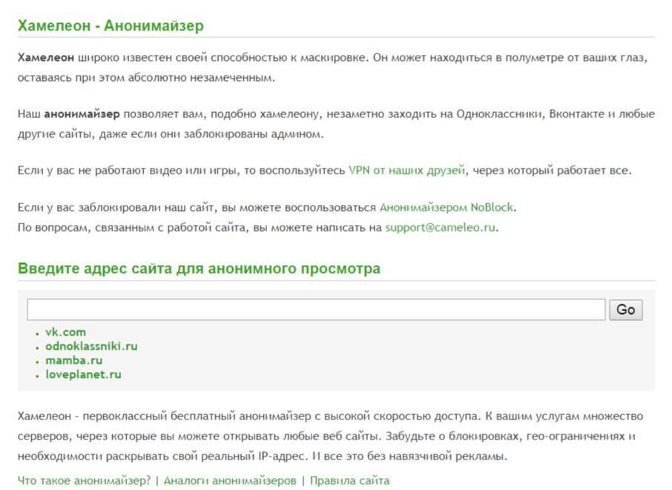Click the 'Введите адрес сайта' section heading
This screenshot has width=672, height=490.
click(x=199, y=269)
